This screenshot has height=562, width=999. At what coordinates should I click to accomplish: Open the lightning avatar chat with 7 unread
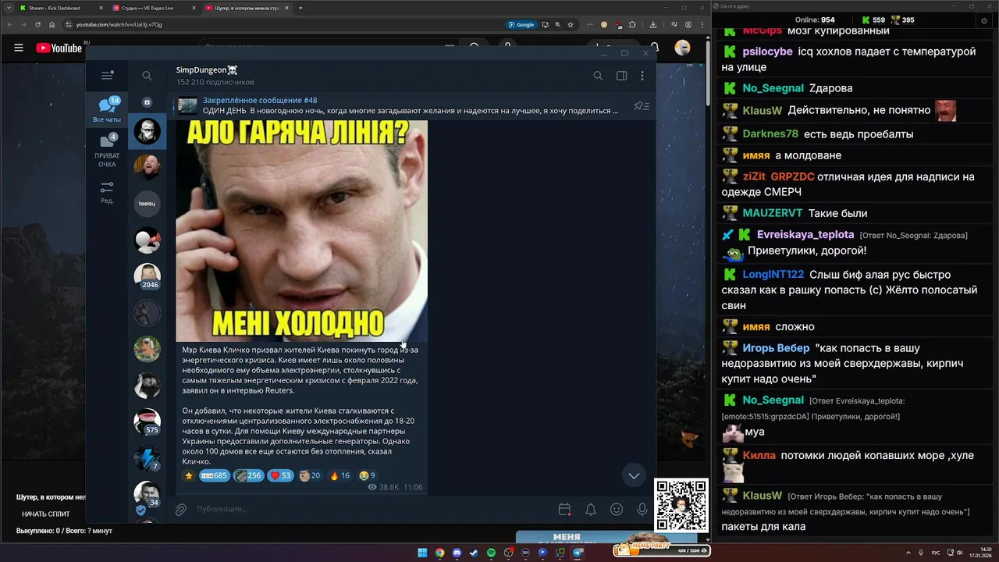(147, 458)
